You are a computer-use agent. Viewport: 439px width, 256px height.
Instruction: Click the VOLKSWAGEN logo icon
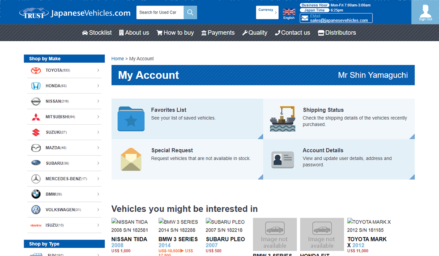point(35,210)
